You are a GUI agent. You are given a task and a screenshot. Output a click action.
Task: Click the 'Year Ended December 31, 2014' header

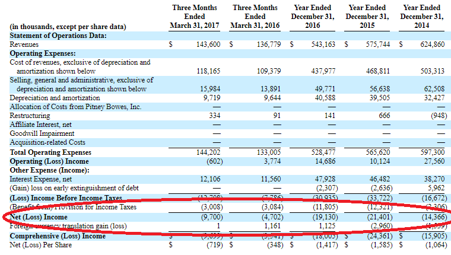pos(422,17)
